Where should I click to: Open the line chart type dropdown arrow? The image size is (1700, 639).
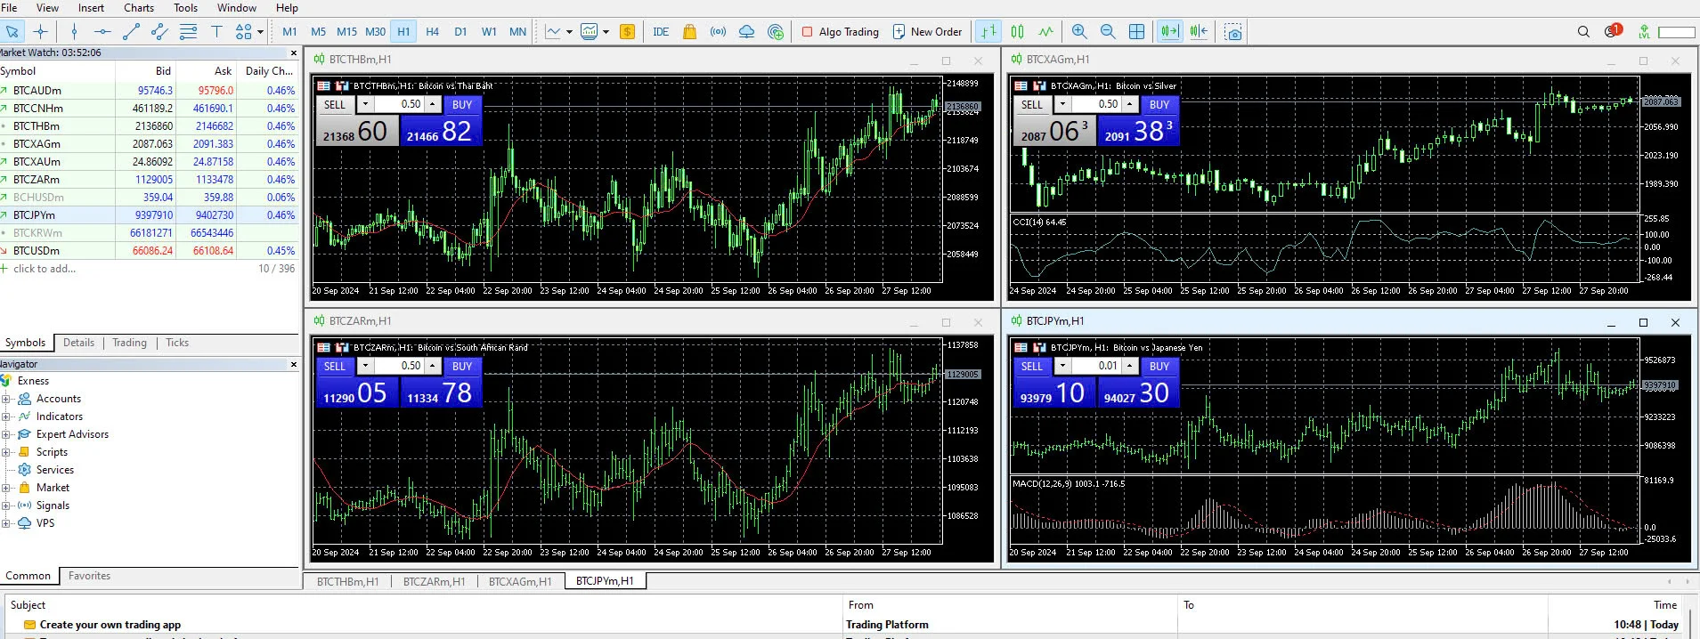pos(569,32)
